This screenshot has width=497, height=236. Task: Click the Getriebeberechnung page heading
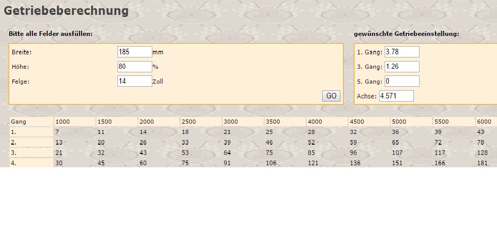tap(66, 10)
